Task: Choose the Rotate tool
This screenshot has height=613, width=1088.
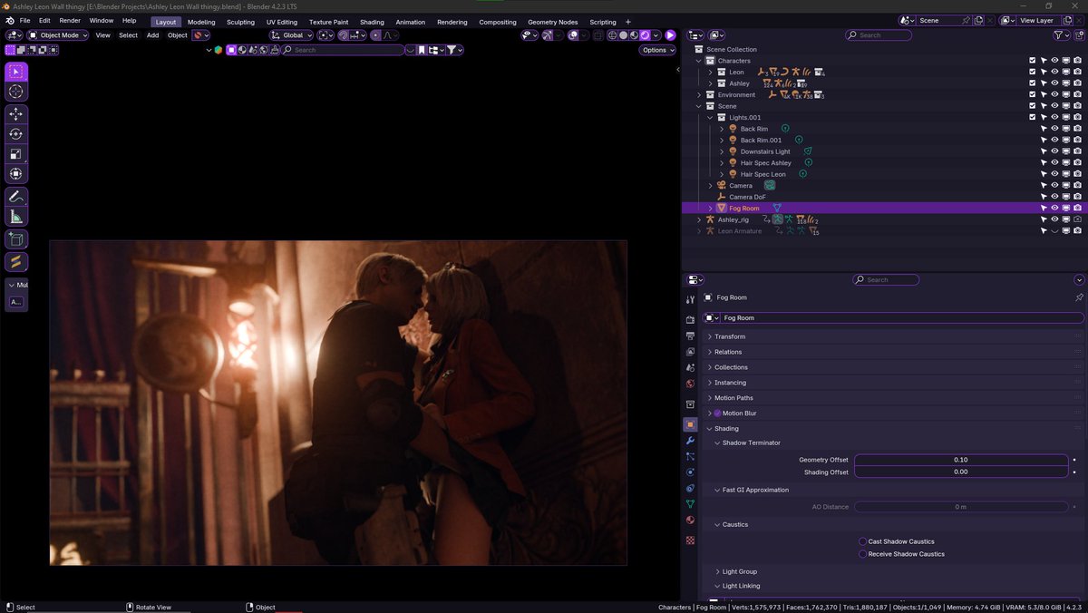Action: click(16, 134)
